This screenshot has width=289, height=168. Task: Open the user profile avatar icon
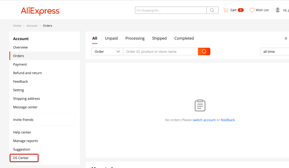point(278,10)
